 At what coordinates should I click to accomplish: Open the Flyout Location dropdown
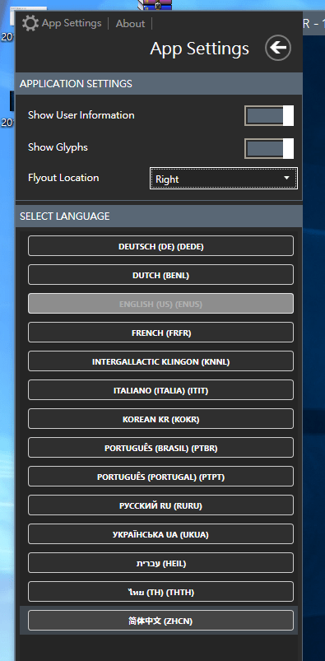224,179
